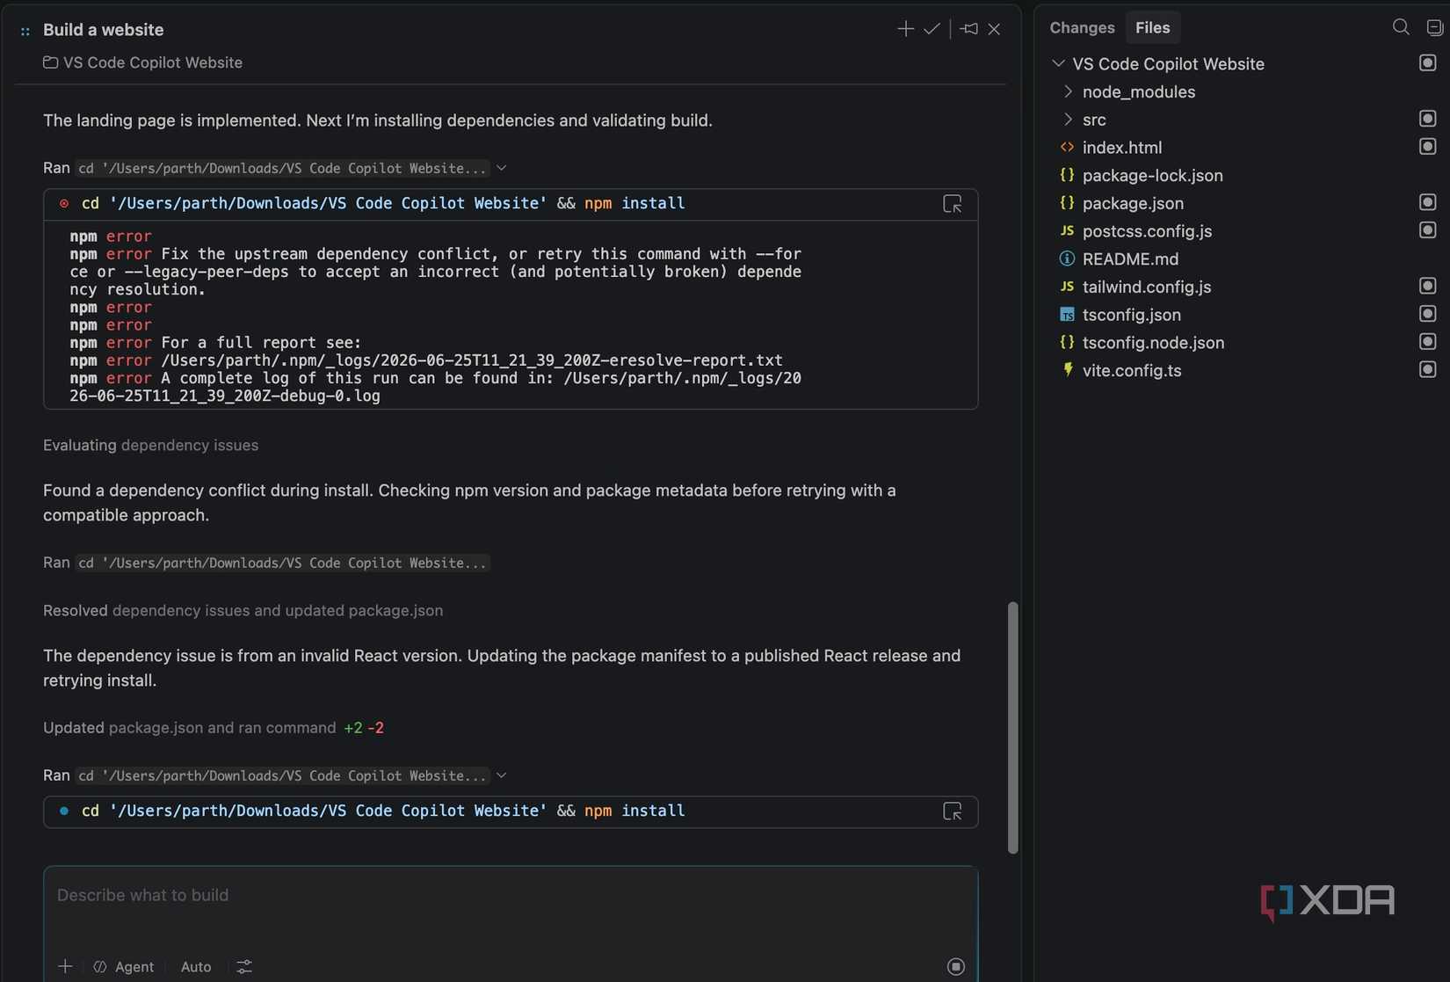Click the pin icon in the session header
The height and width of the screenshot is (982, 1450).
coord(968,29)
